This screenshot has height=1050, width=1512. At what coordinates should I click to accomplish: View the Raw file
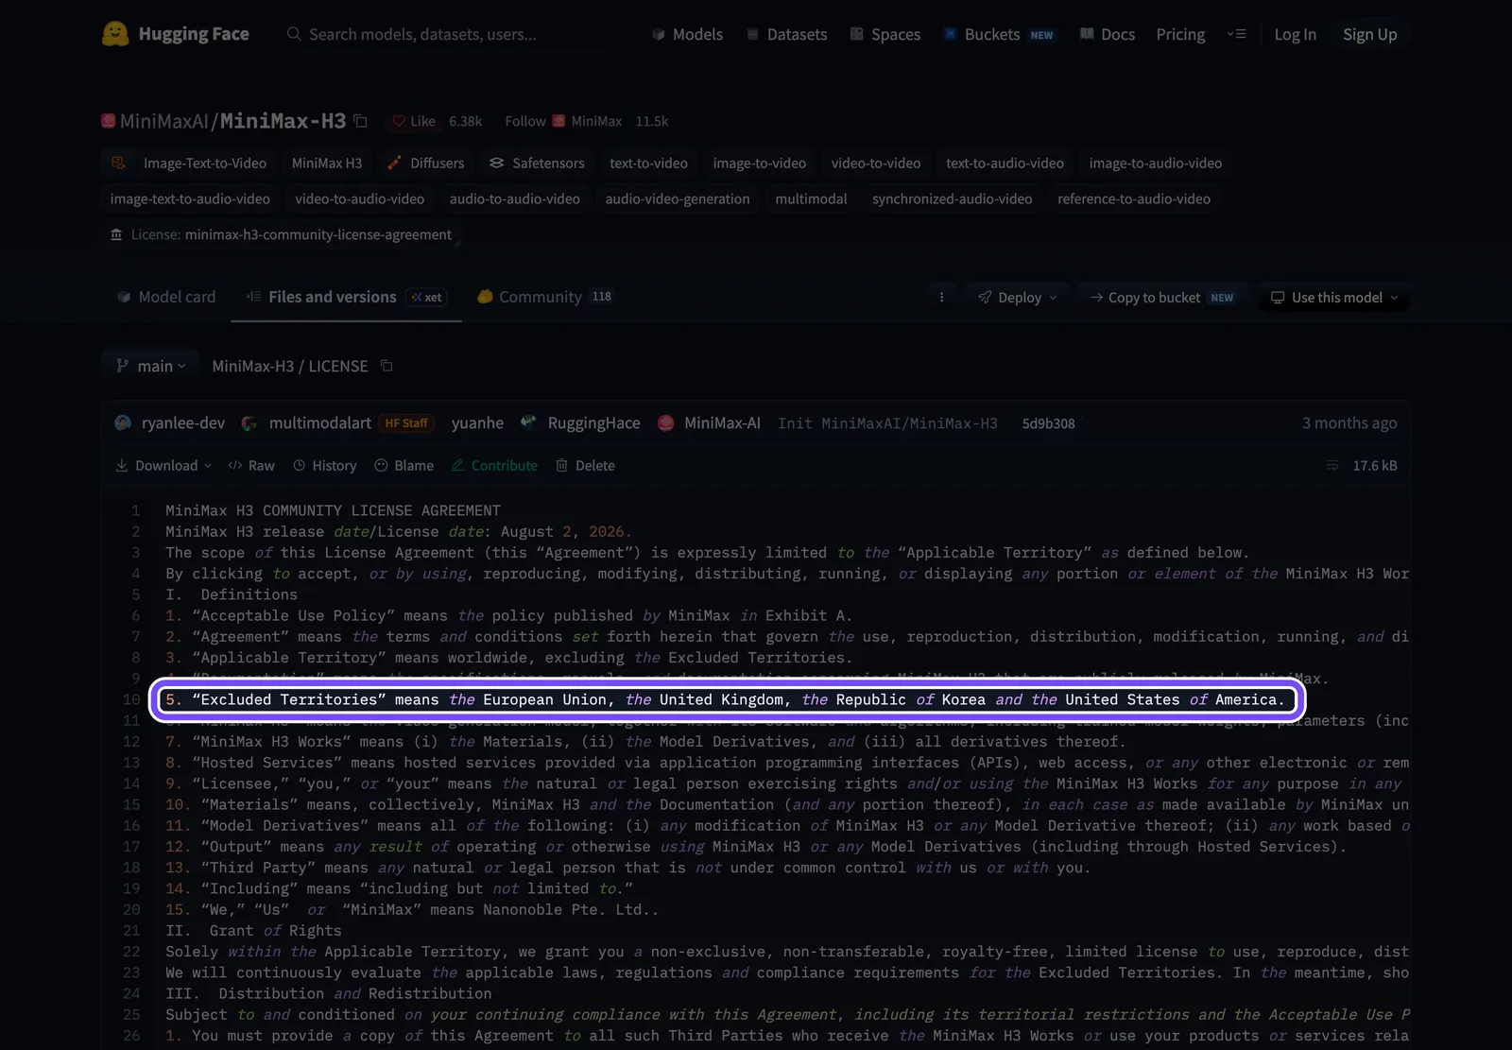(251, 465)
